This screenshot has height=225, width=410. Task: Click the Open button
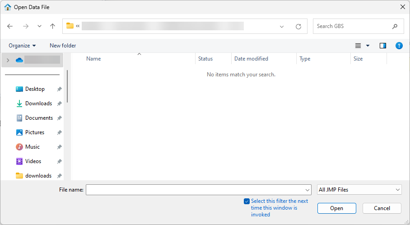click(336, 208)
